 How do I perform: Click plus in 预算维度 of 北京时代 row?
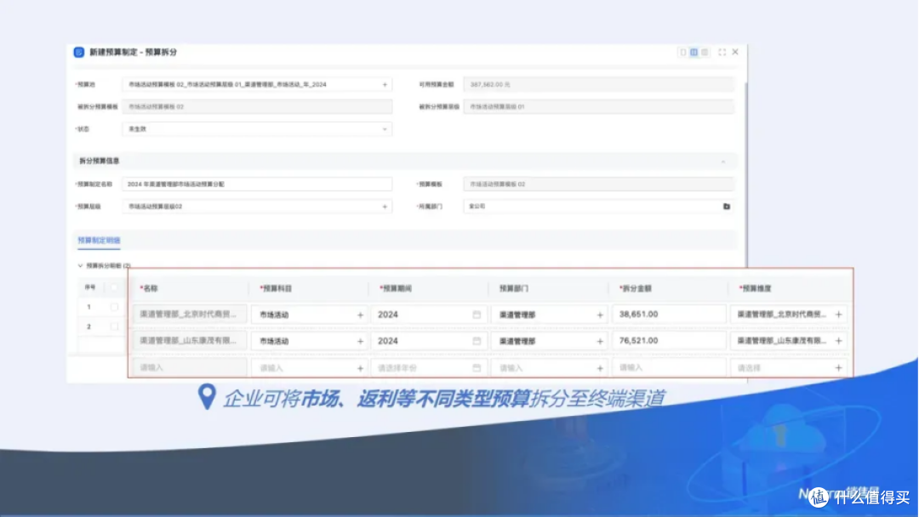pyautogui.click(x=839, y=315)
